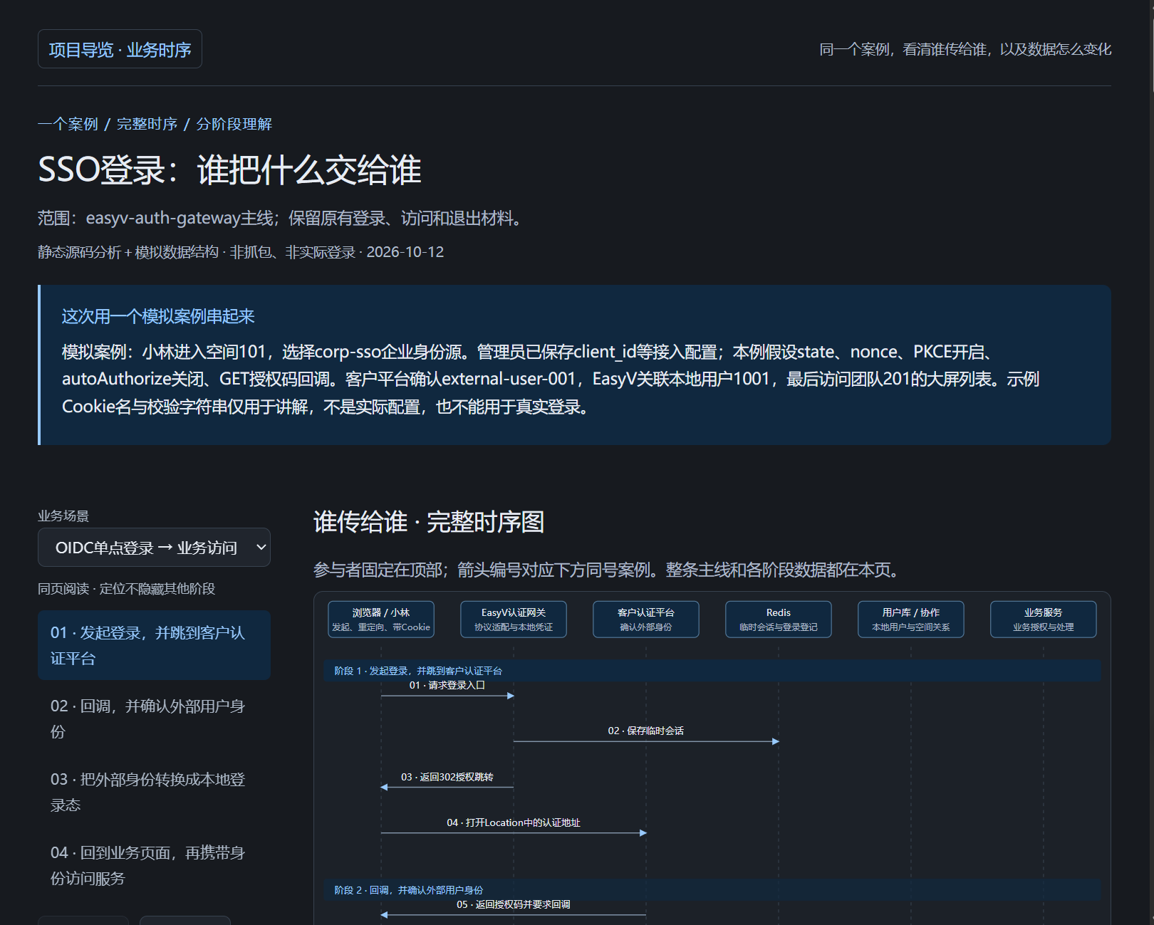The image size is (1154, 925).
Task: Click the EasyV认证网关 participant box
Action: click(514, 620)
